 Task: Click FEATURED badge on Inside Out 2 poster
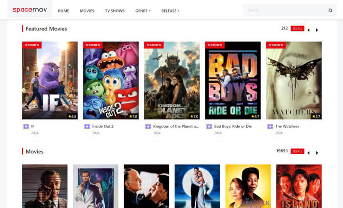coord(93,45)
